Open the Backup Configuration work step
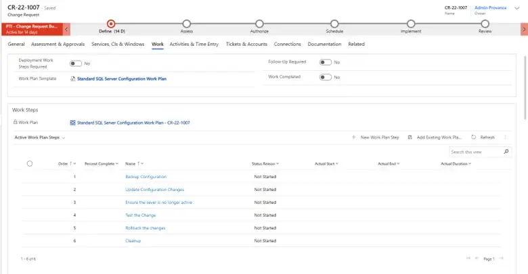The width and height of the screenshot is (528, 274). point(146,177)
